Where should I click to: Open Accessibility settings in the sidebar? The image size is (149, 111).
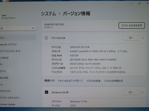click(6, 91)
